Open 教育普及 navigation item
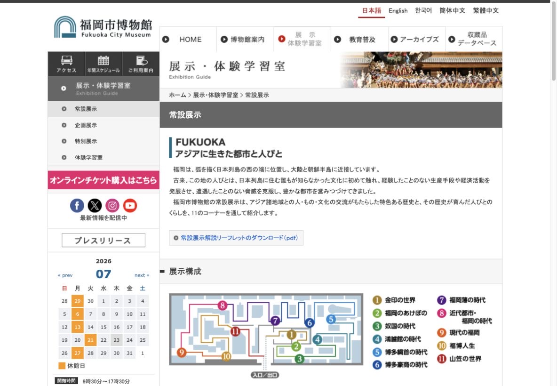 pos(359,39)
